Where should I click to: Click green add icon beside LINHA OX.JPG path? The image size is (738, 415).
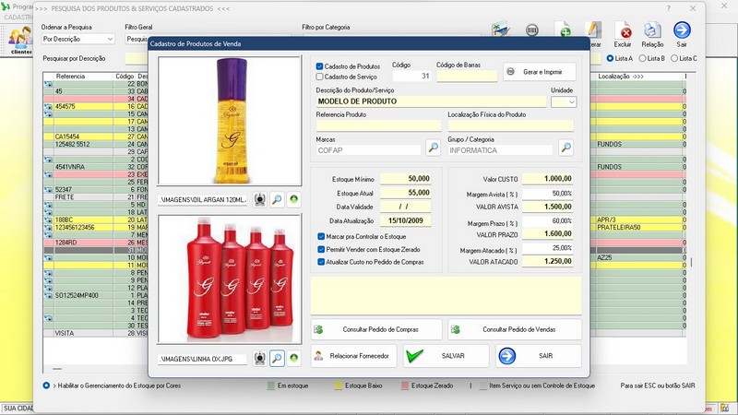(x=293, y=359)
